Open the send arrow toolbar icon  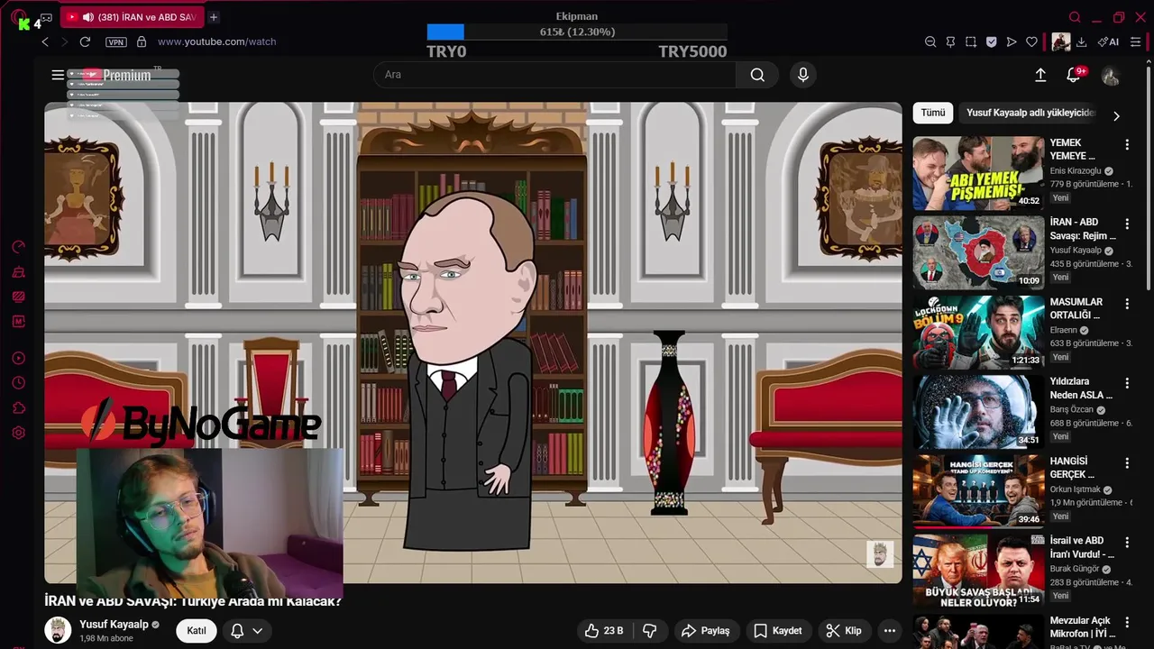click(x=1012, y=41)
